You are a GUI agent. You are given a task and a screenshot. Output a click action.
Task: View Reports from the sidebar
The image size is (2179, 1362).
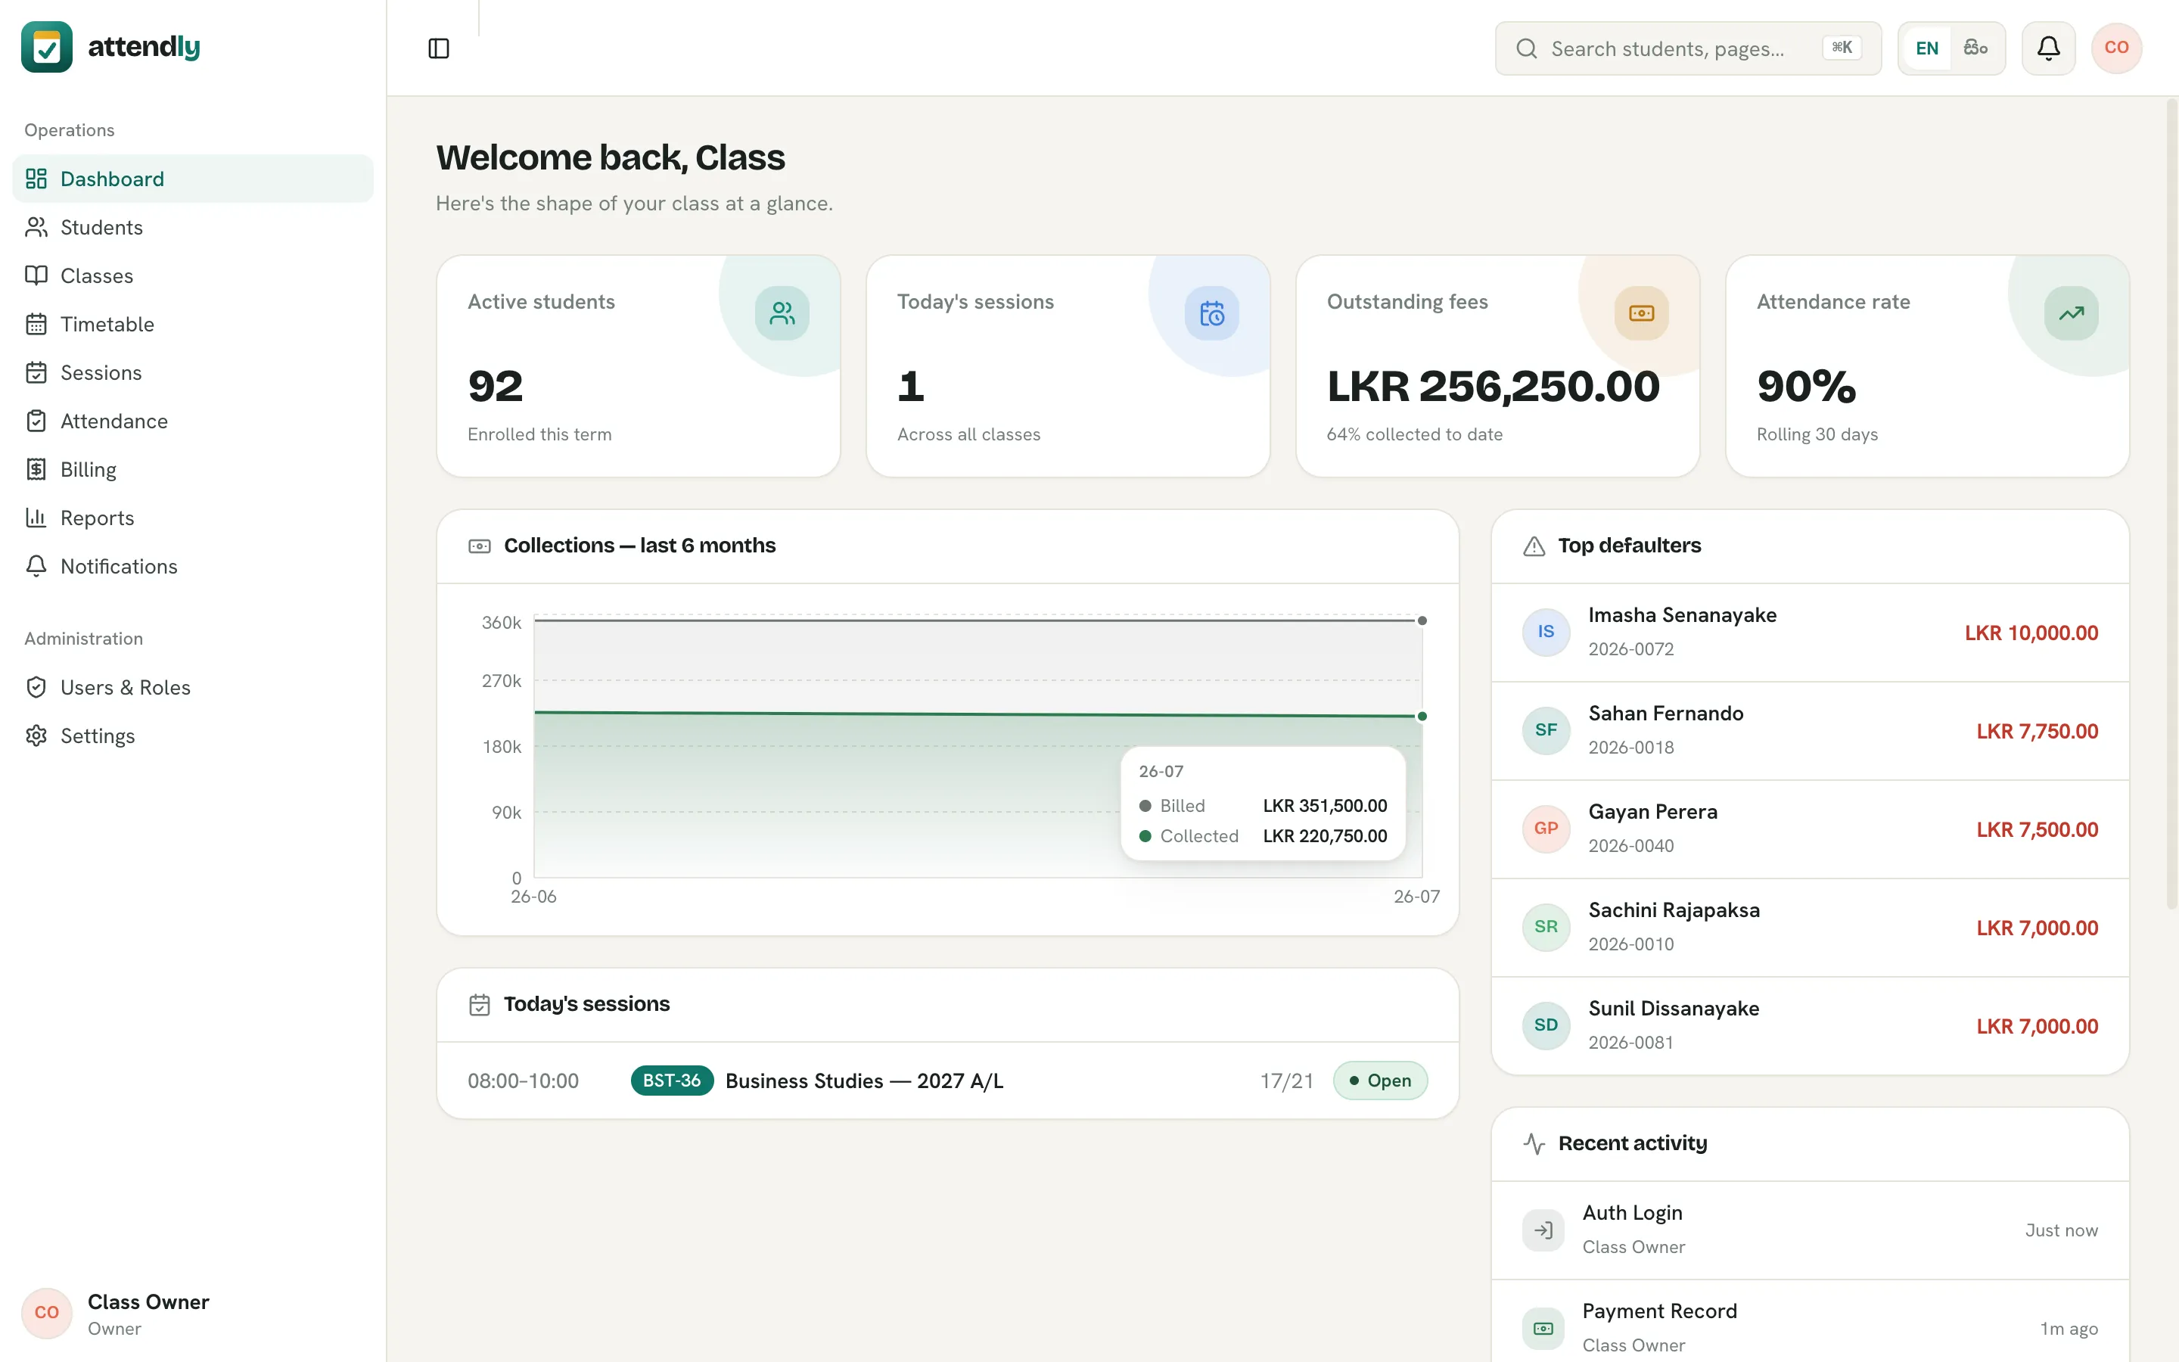click(193, 519)
